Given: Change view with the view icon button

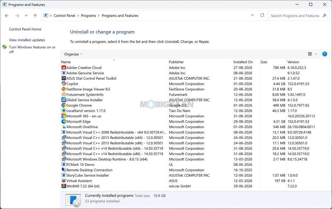Looking at the screenshot, I should [310, 54].
